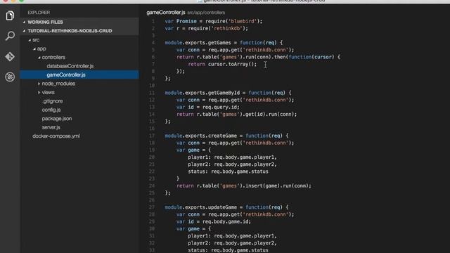Viewport: 450px width, 253px height.
Task: Click 'var id = req.body.game.id;' line
Action: (x=214, y=221)
